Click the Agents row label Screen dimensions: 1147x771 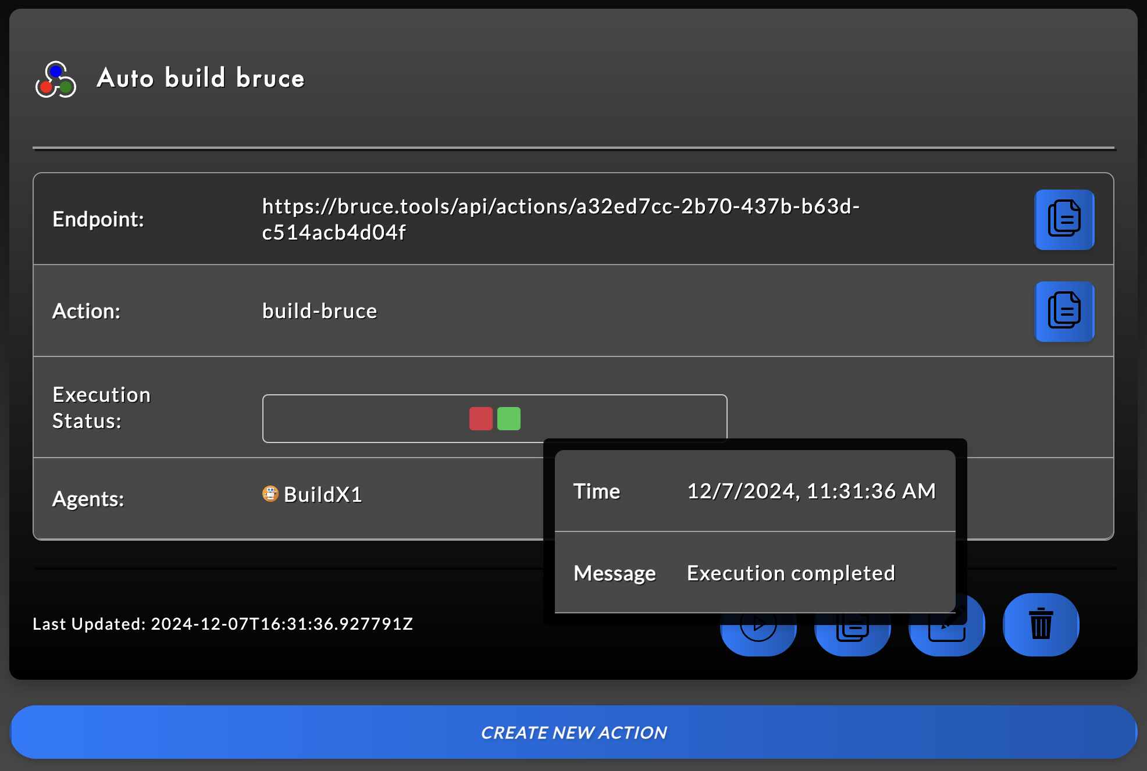point(88,498)
